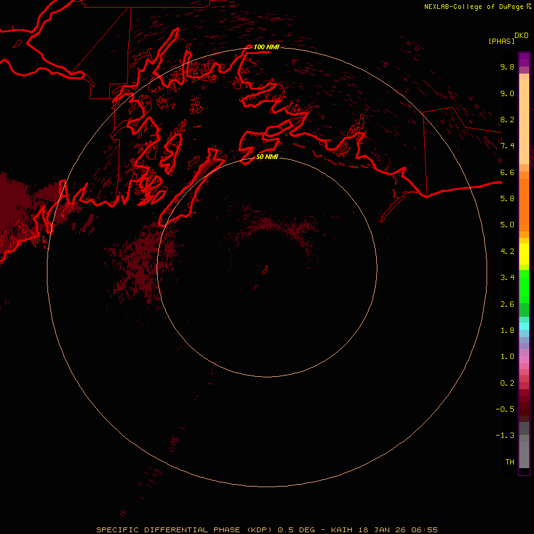Screen dimensions: 534x534
Task: Click the 5.0 scale value
Action: click(507, 225)
